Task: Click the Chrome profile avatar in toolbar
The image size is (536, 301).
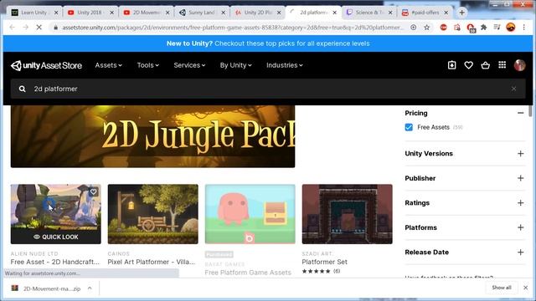Action: pyautogui.click(x=511, y=28)
